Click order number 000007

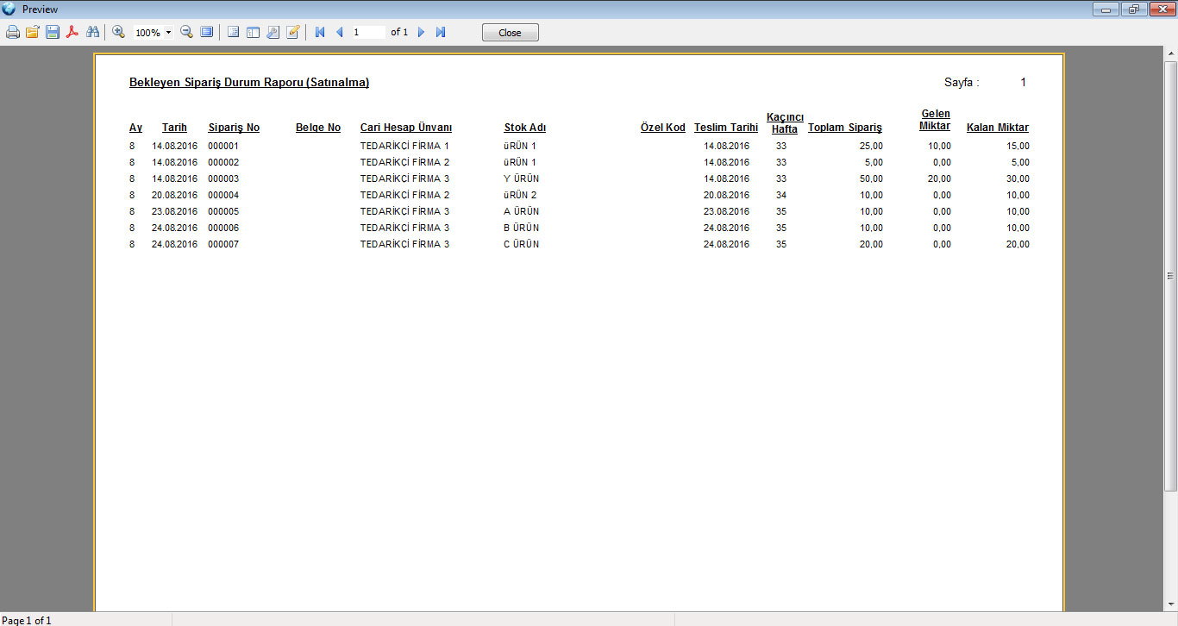[x=223, y=244]
